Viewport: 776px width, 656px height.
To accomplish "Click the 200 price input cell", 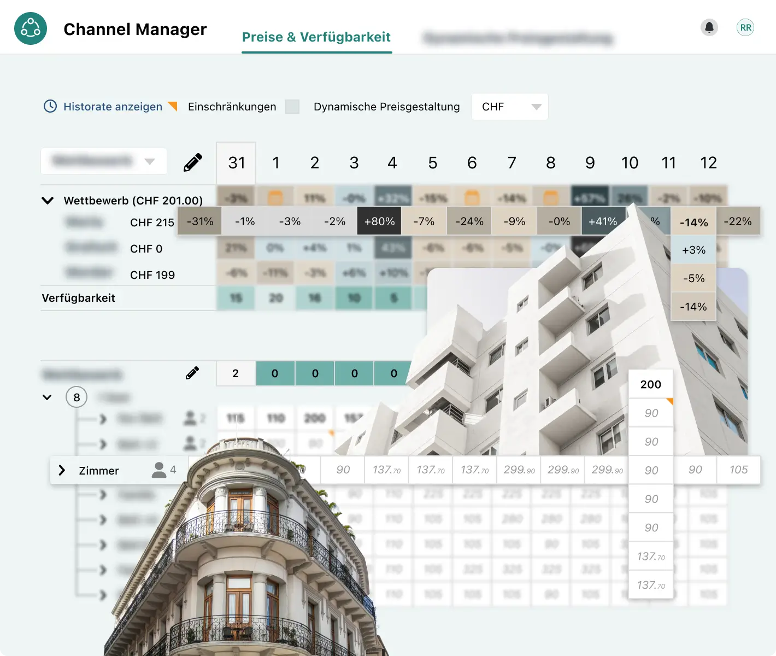I will point(650,384).
